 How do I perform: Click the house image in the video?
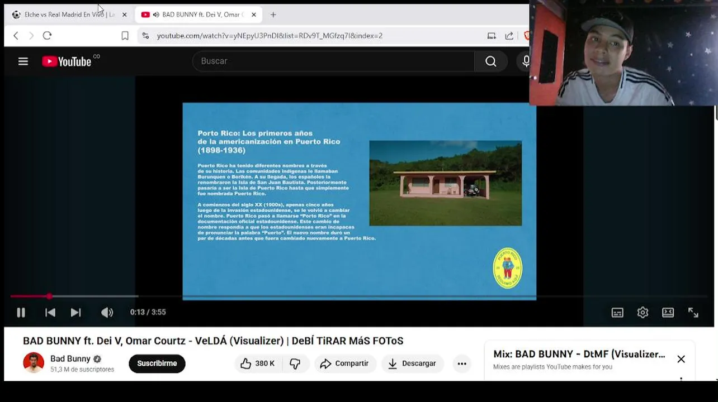pyautogui.click(x=446, y=184)
